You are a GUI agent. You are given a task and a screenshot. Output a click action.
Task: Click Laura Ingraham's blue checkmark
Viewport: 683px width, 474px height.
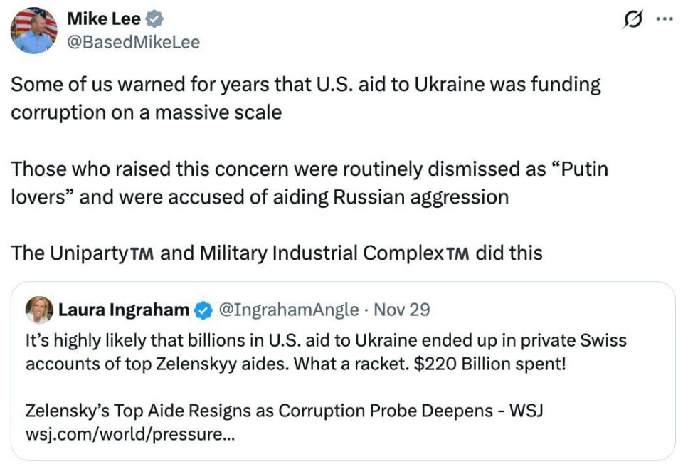(x=203, y=309)
